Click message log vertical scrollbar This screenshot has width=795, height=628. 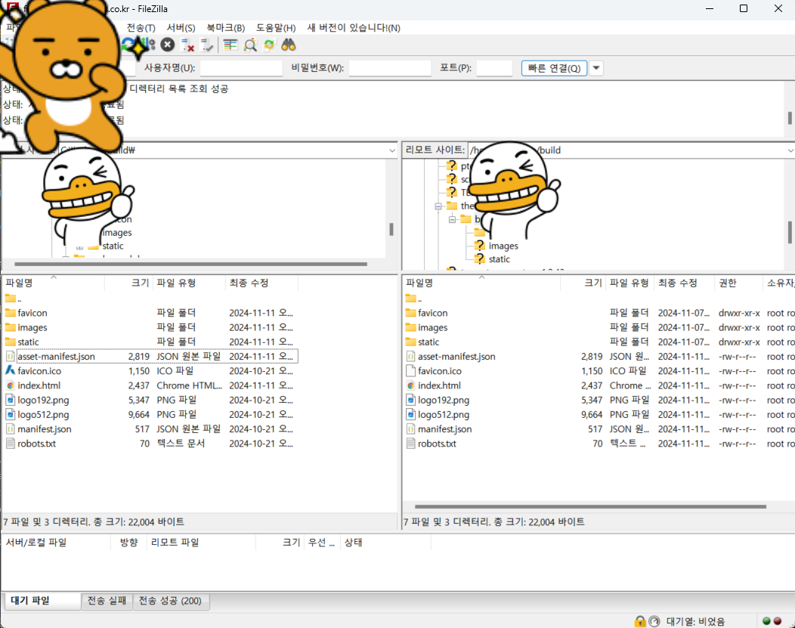[790, 118]
